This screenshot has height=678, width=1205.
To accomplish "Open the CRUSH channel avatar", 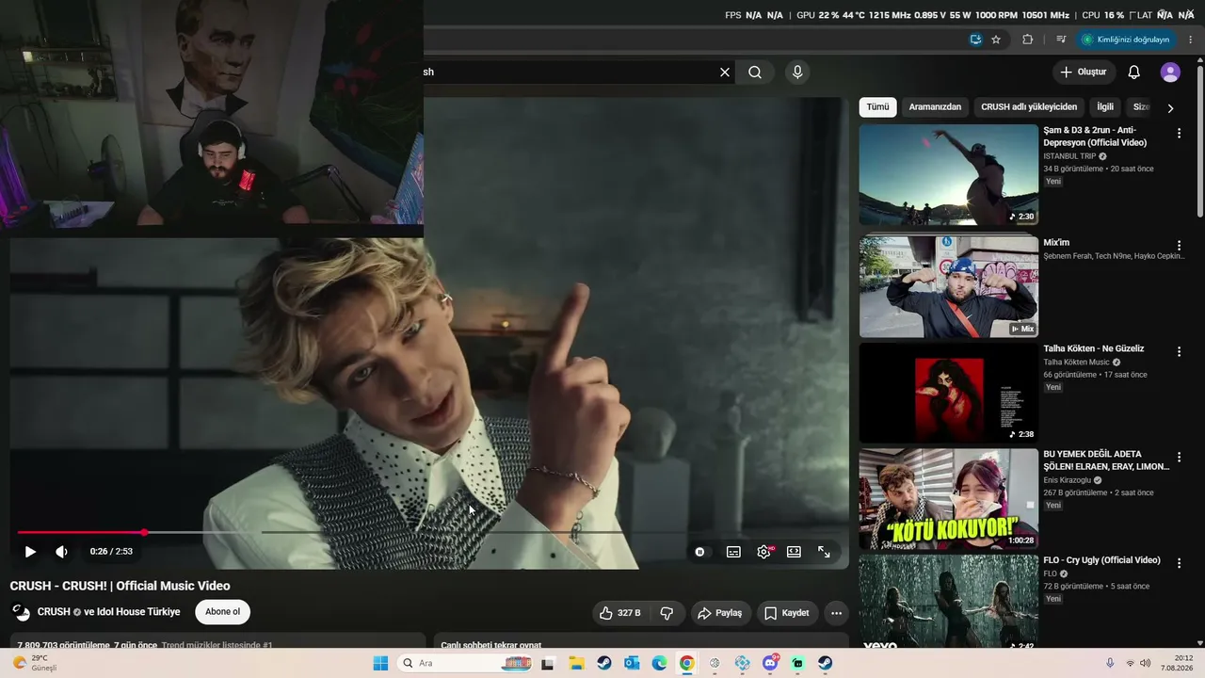I will [x=21, y=612].
